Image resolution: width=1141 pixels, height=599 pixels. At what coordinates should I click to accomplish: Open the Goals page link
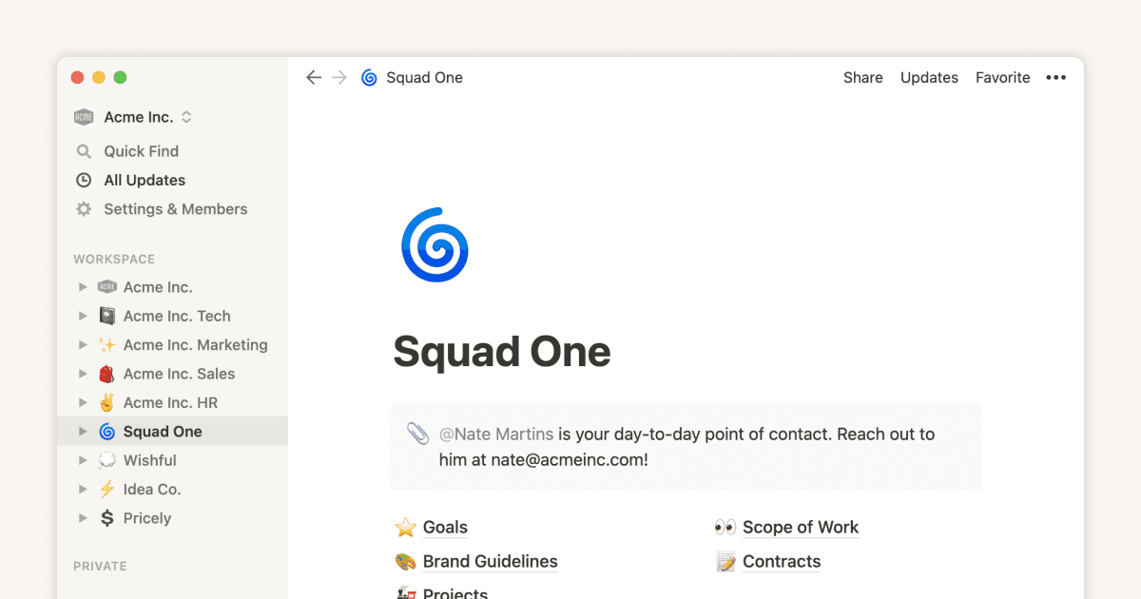coord(445,527)
